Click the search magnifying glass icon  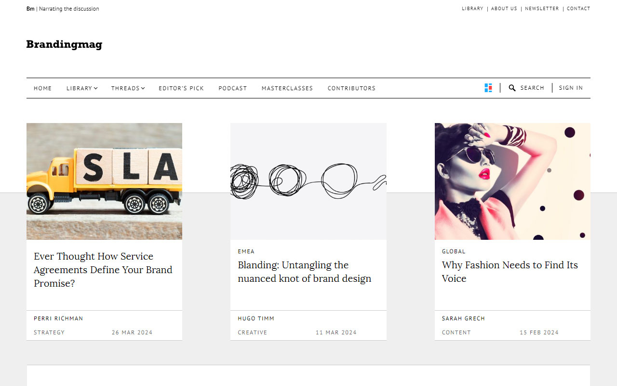512,88
